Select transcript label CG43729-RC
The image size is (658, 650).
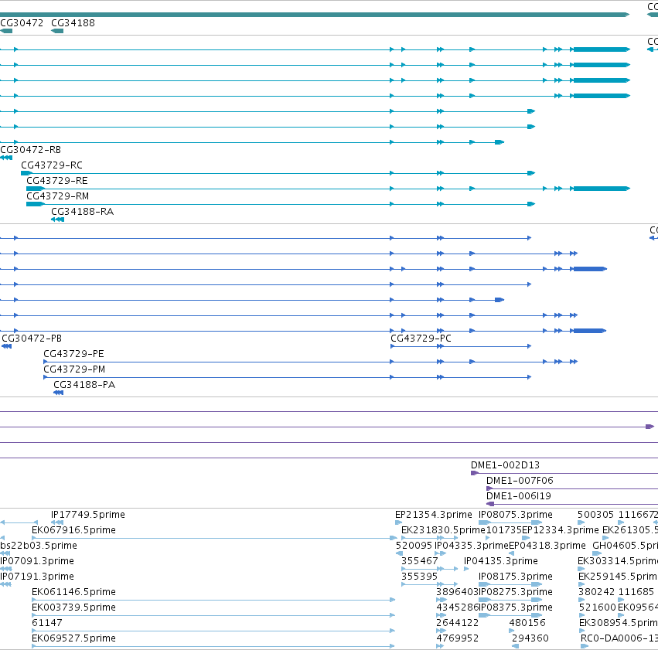tap(52, 165)
